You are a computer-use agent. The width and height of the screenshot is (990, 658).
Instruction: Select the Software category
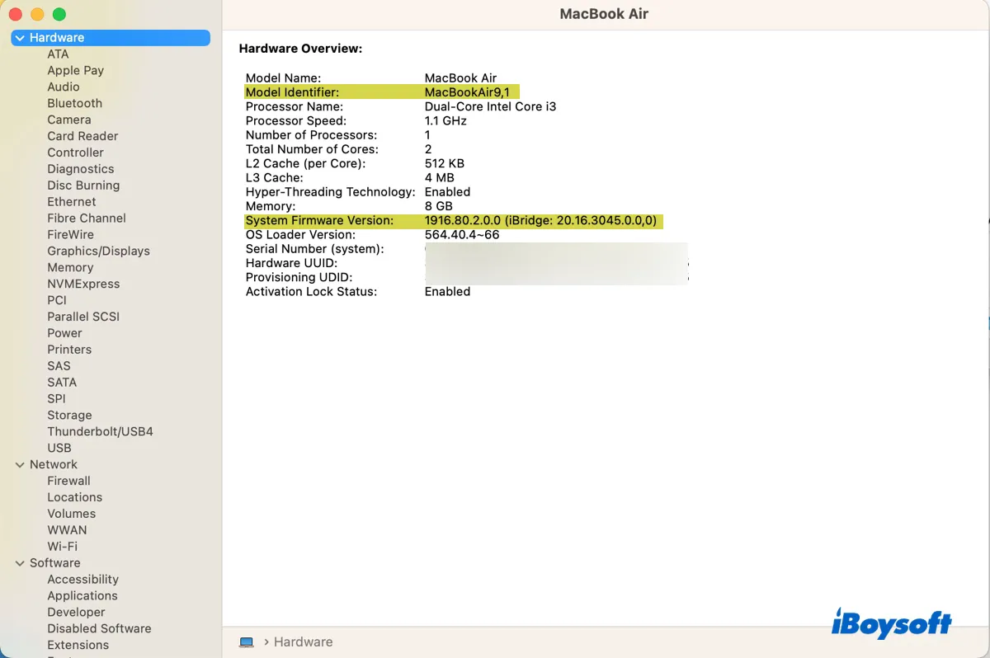tap(54, 563)
